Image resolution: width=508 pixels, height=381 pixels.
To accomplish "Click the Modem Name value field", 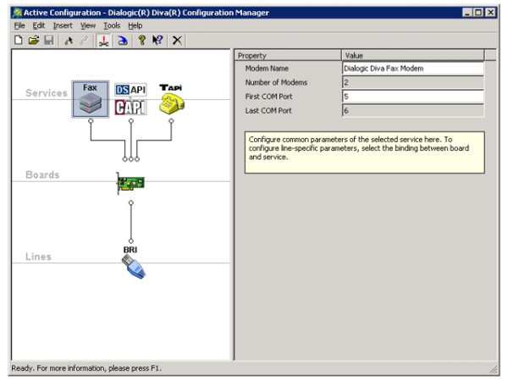I will tap(413, 69).
